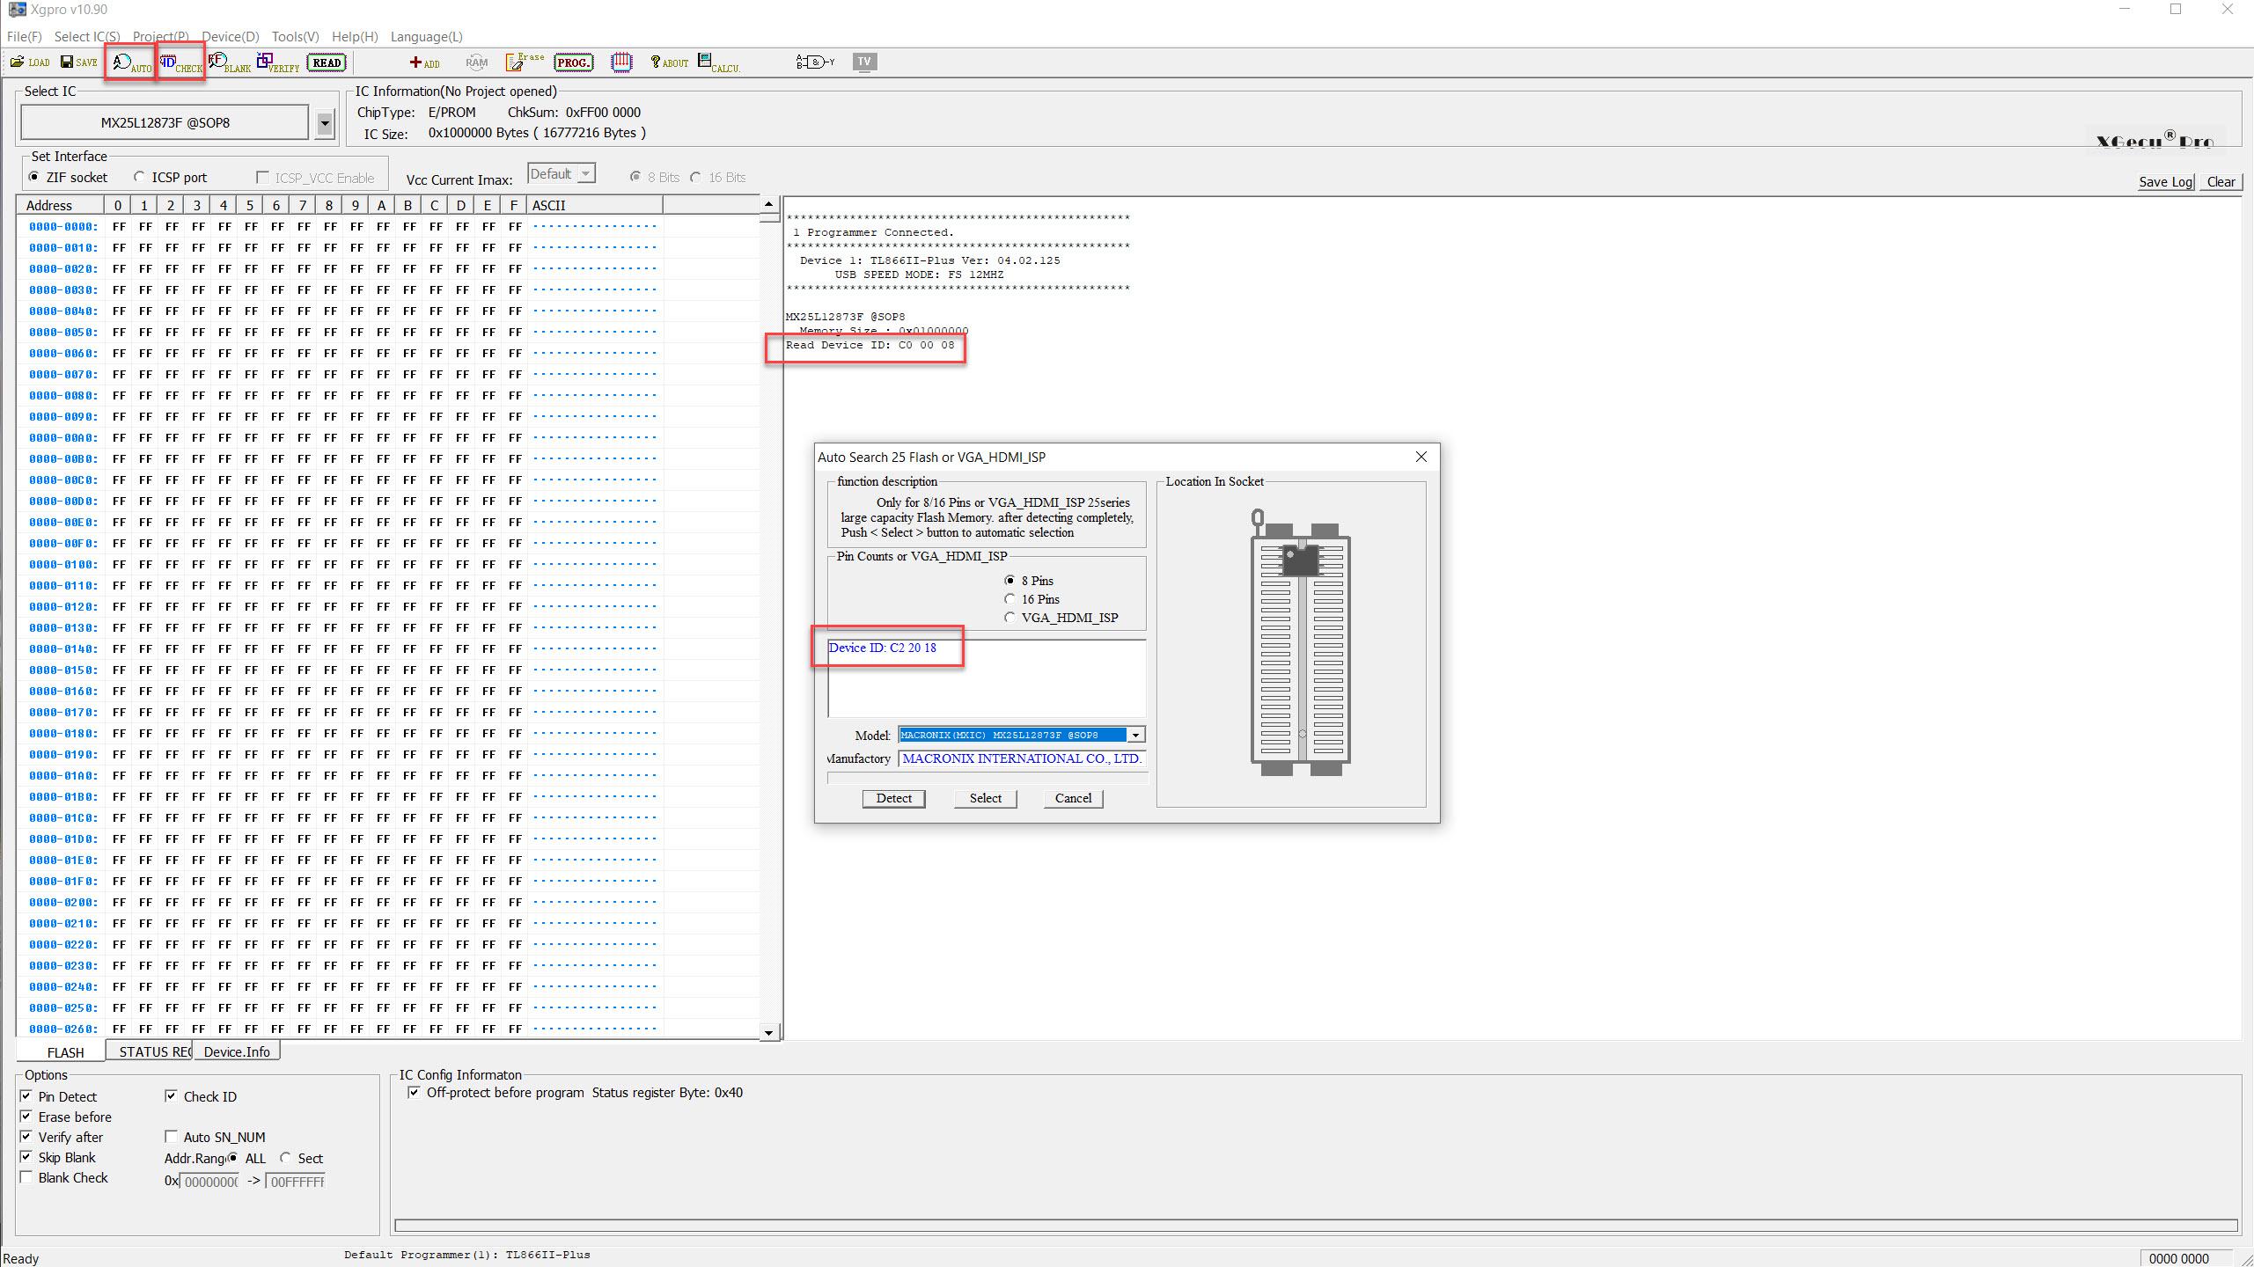Open the Device(D) menu
2254x1267 pixels.
click(230, 36)
